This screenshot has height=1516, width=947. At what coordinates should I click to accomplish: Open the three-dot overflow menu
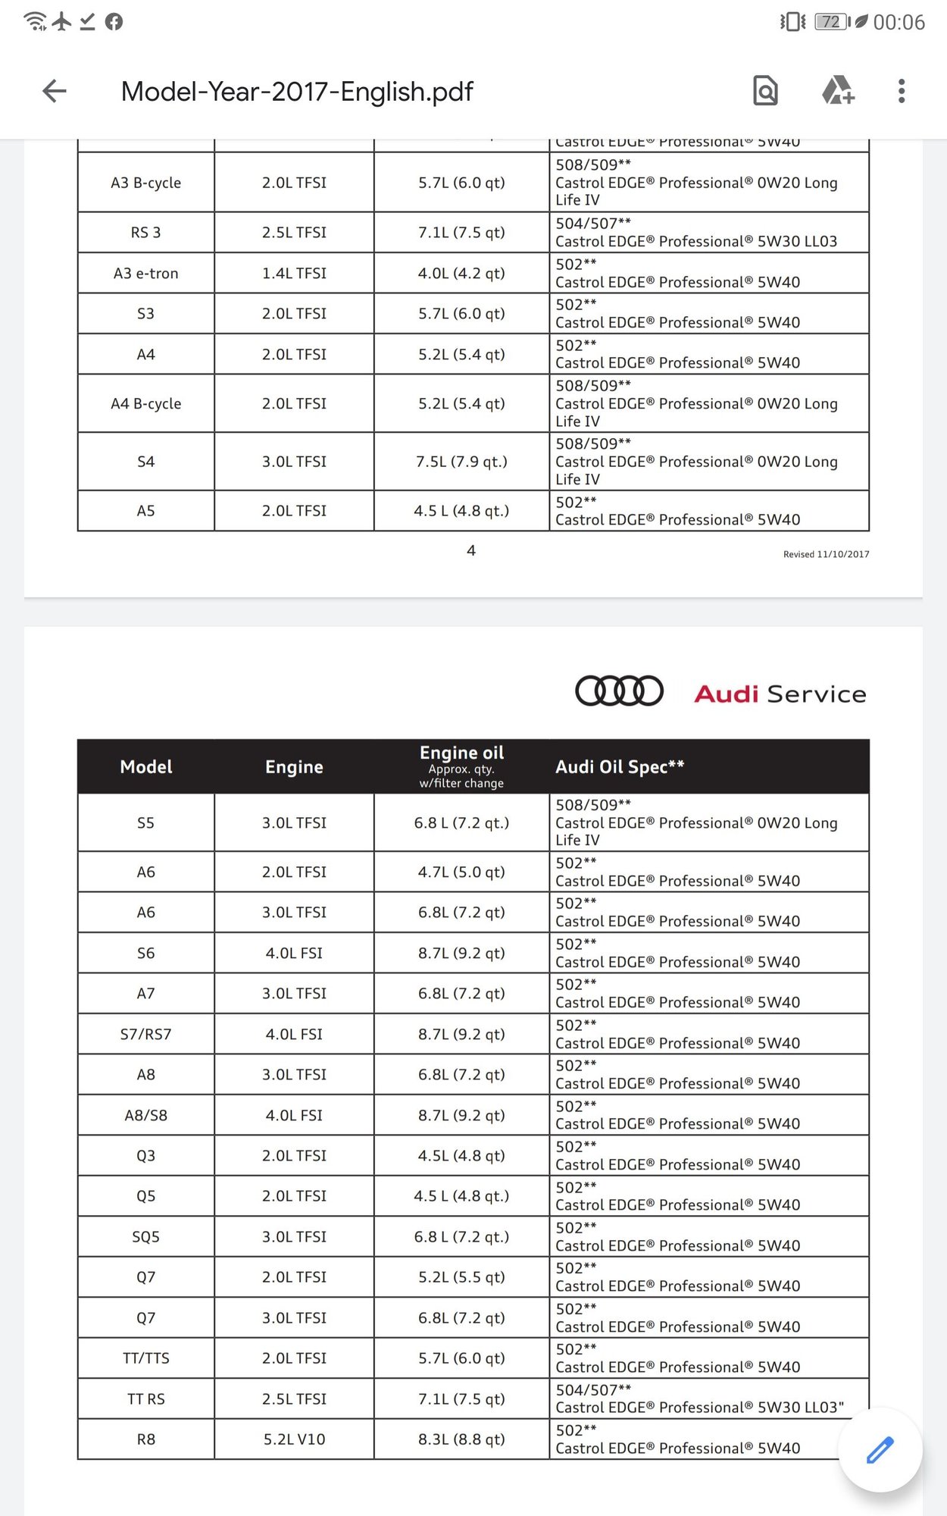pyautogui.click(x=902, y=91)
